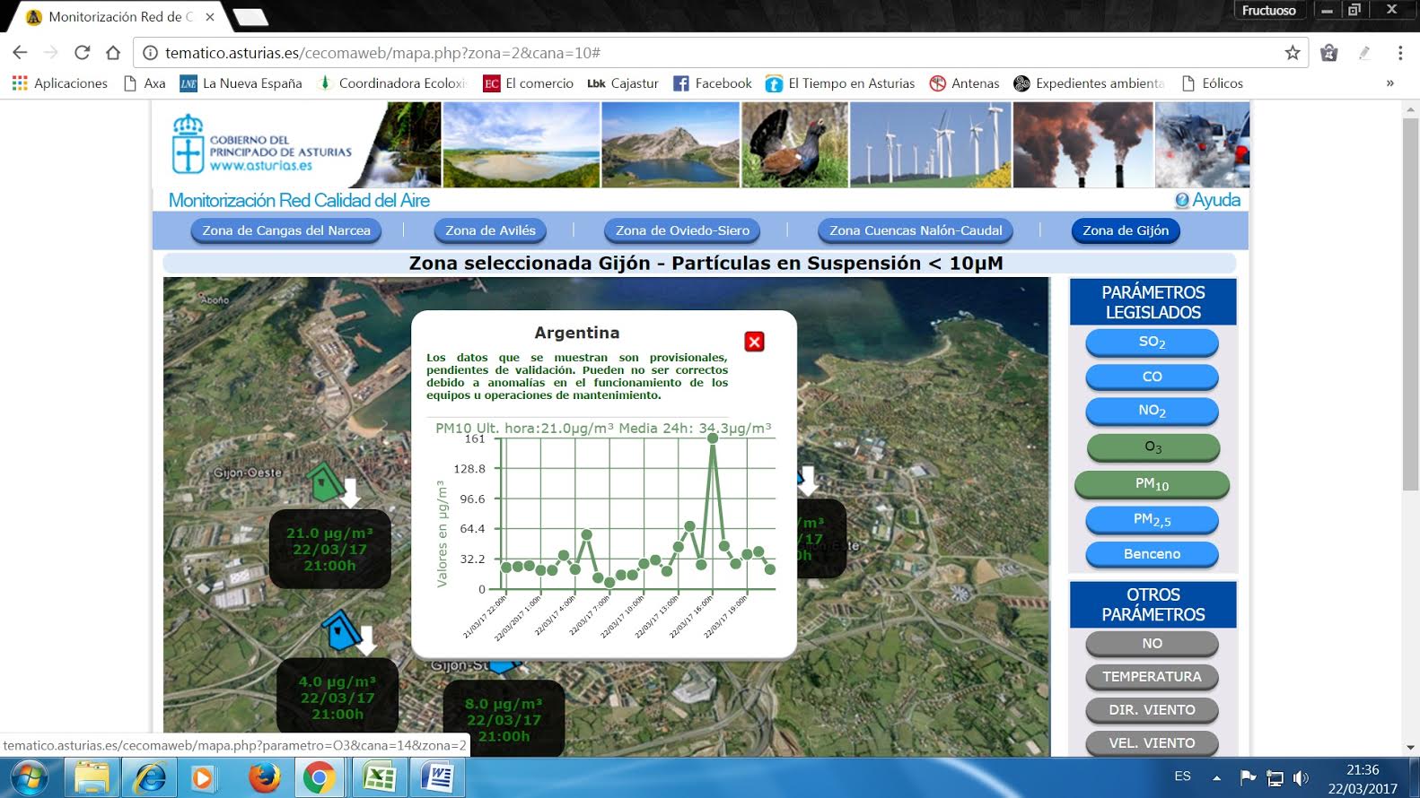Go to the browser home page

pos(113,53)
